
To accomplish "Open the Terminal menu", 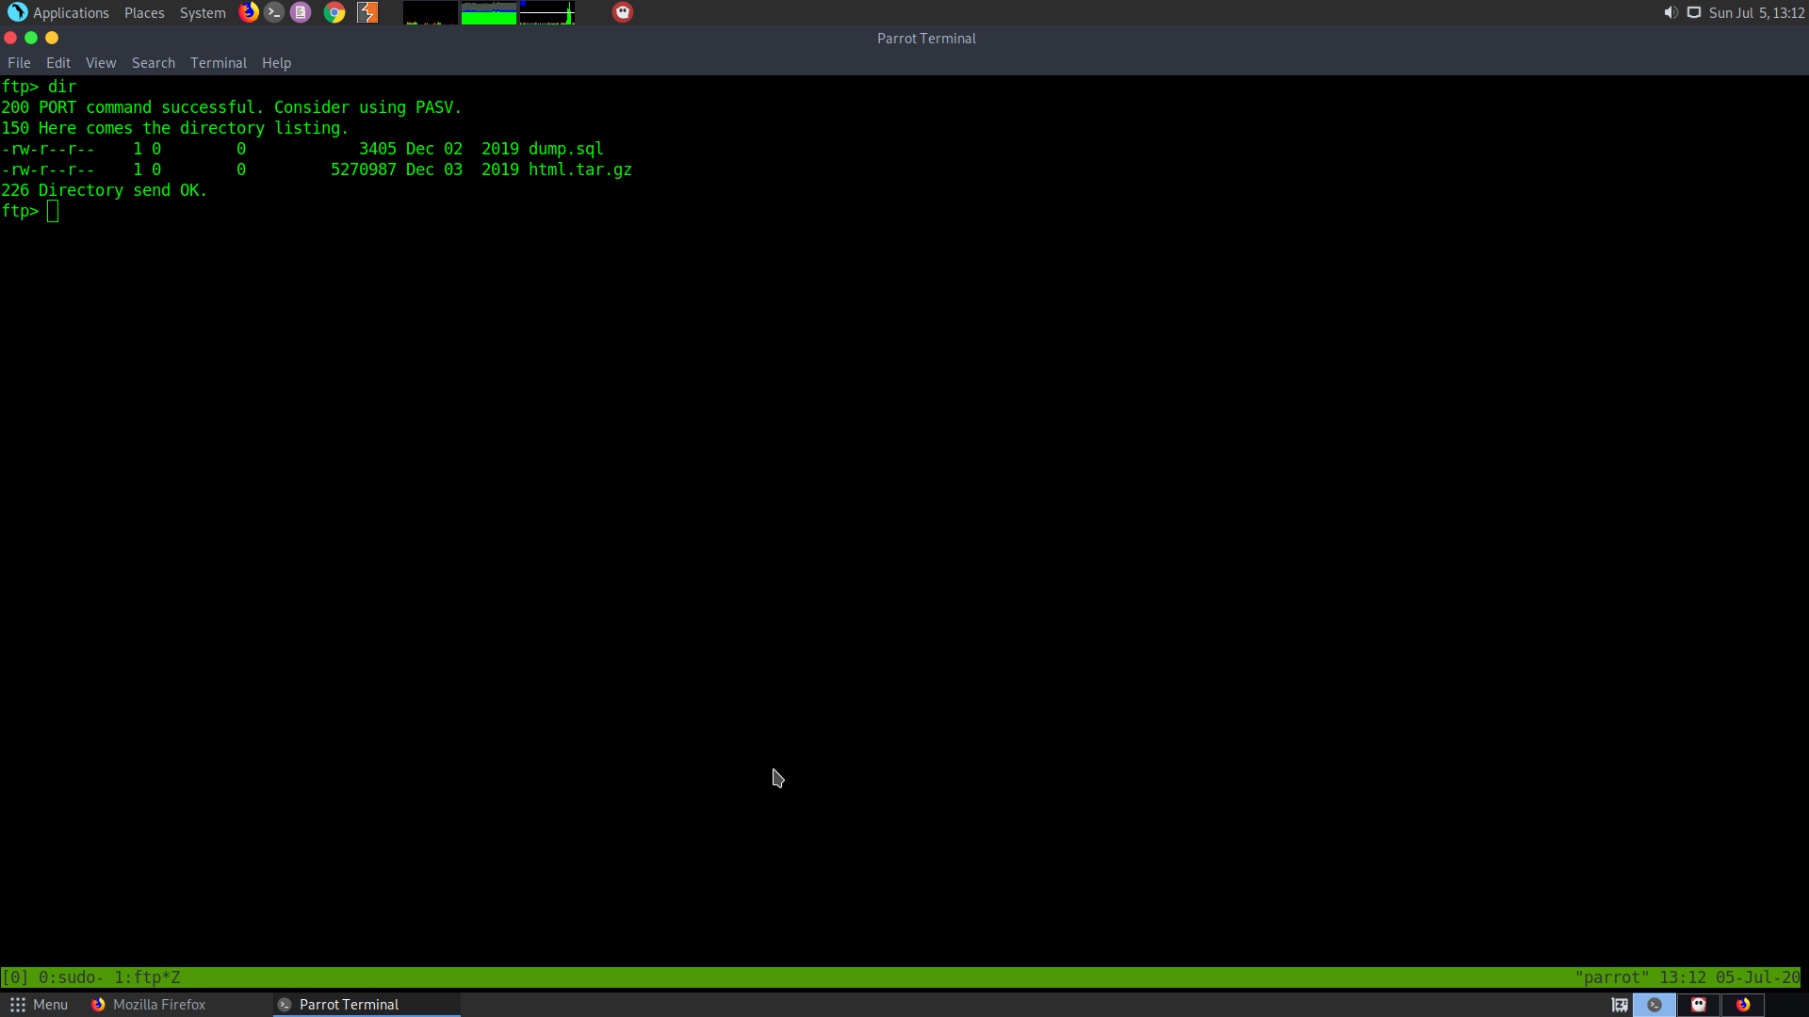I will [x=219, y=63].
